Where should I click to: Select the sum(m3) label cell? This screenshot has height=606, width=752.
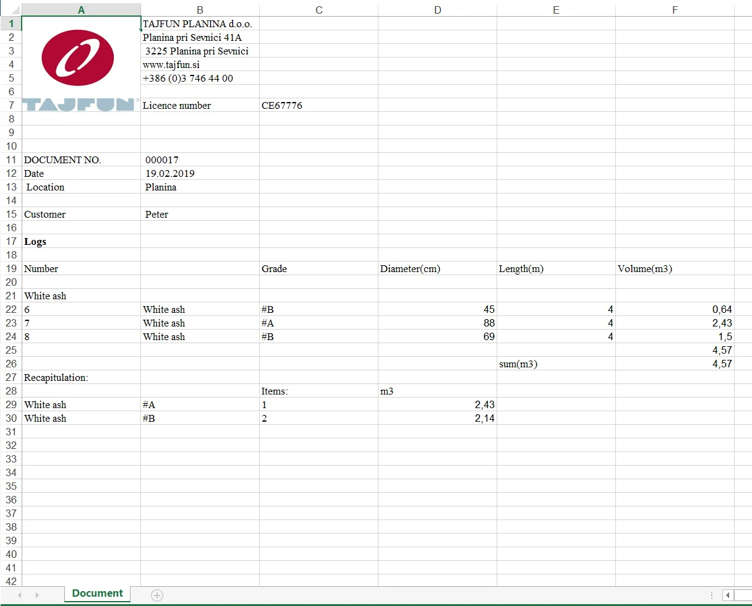pyautogui.click(x=556, y=364)
